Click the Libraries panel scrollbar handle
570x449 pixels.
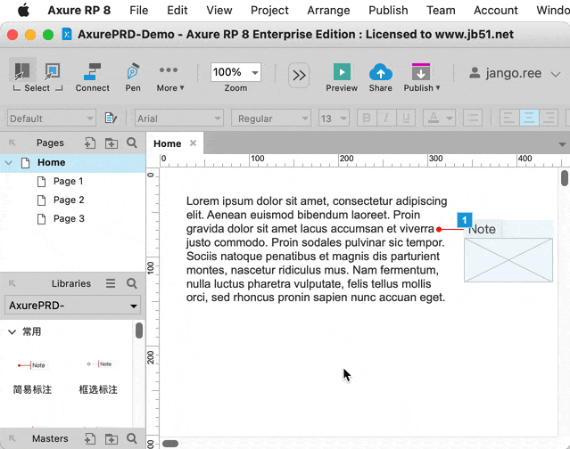[139, 331]
